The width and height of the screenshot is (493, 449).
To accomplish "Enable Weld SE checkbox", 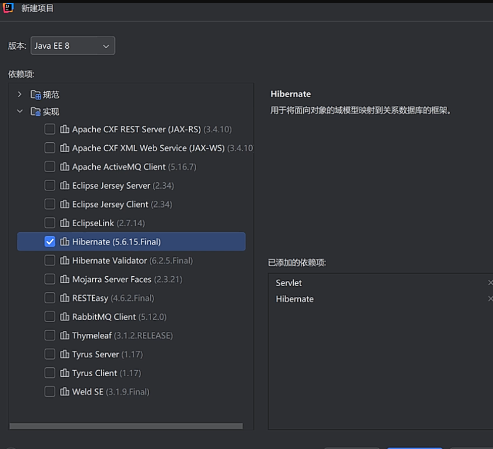I will pos(50,391).
